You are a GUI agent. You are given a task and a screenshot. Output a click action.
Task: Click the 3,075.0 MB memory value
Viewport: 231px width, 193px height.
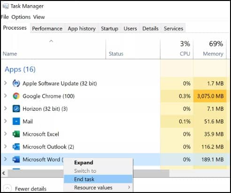pyautogui.click(x=210, y=96)
